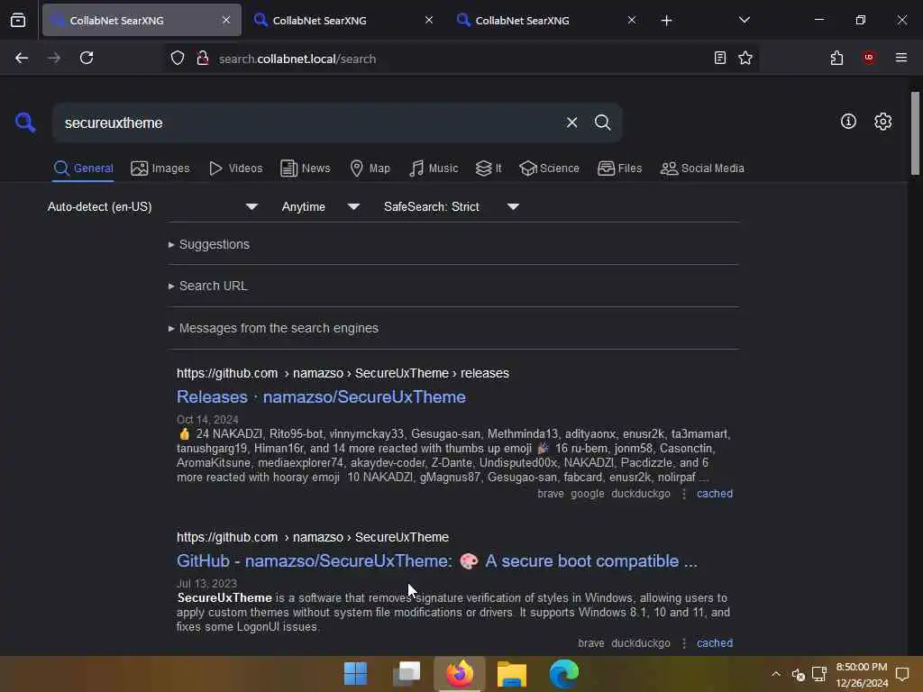Viewport: 923px width, 692px height.
Task: Open the notification center icon
Action: 901,674
